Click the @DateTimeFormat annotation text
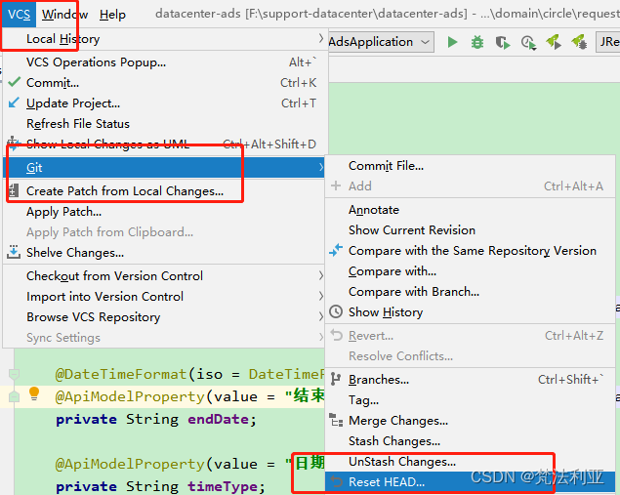This screenshot has width=620, height=495. tap(121, 374)
